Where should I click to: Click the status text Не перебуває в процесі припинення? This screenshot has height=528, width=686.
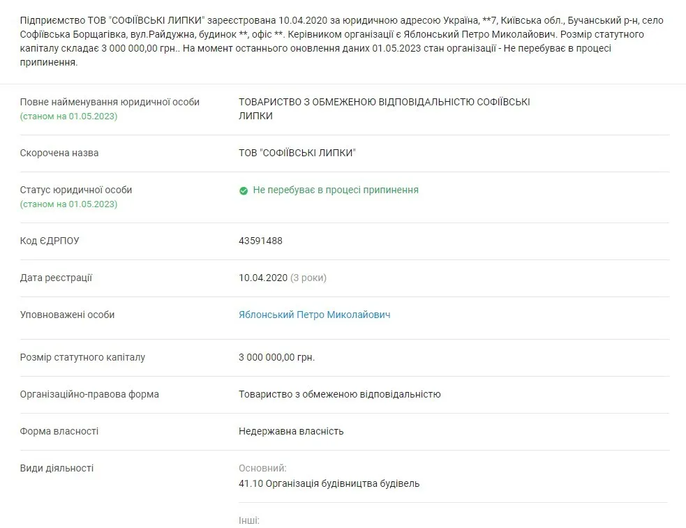336,190
